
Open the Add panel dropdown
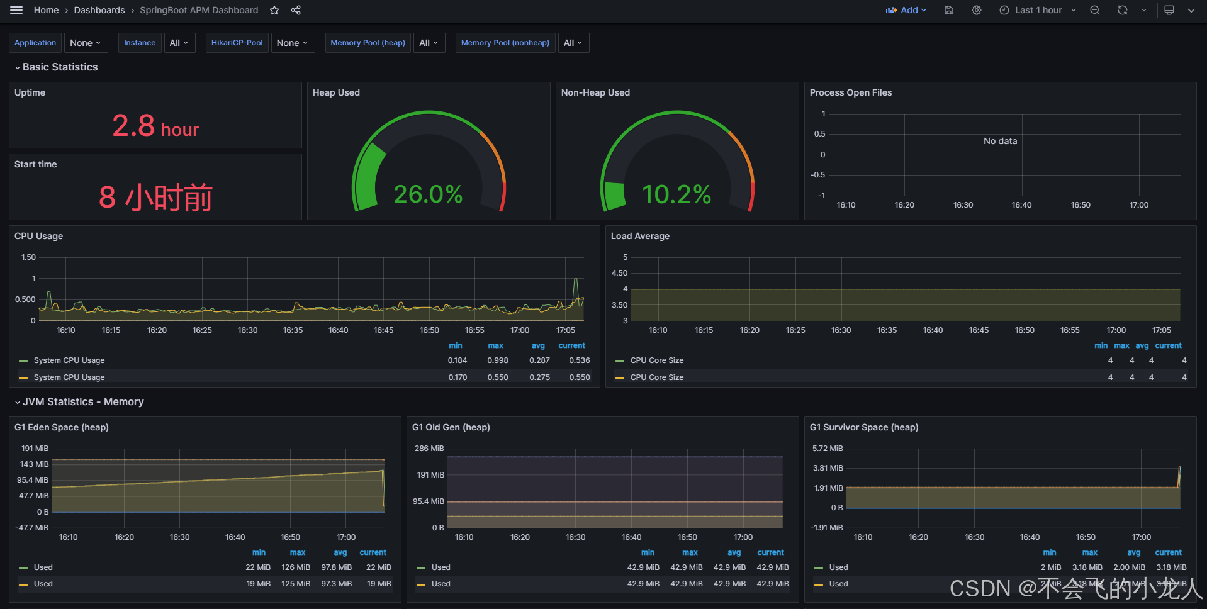[906, 10]
